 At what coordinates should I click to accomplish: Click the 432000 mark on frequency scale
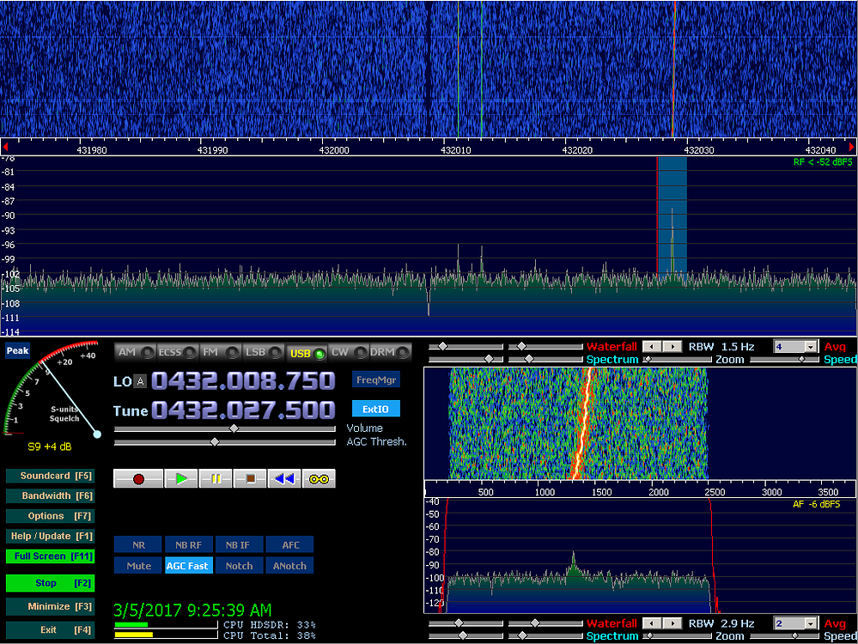click(x=334, y=150)
